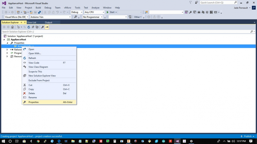Click the serial monitor icon beside Other
257x144 pixels.
click(130, 17)
